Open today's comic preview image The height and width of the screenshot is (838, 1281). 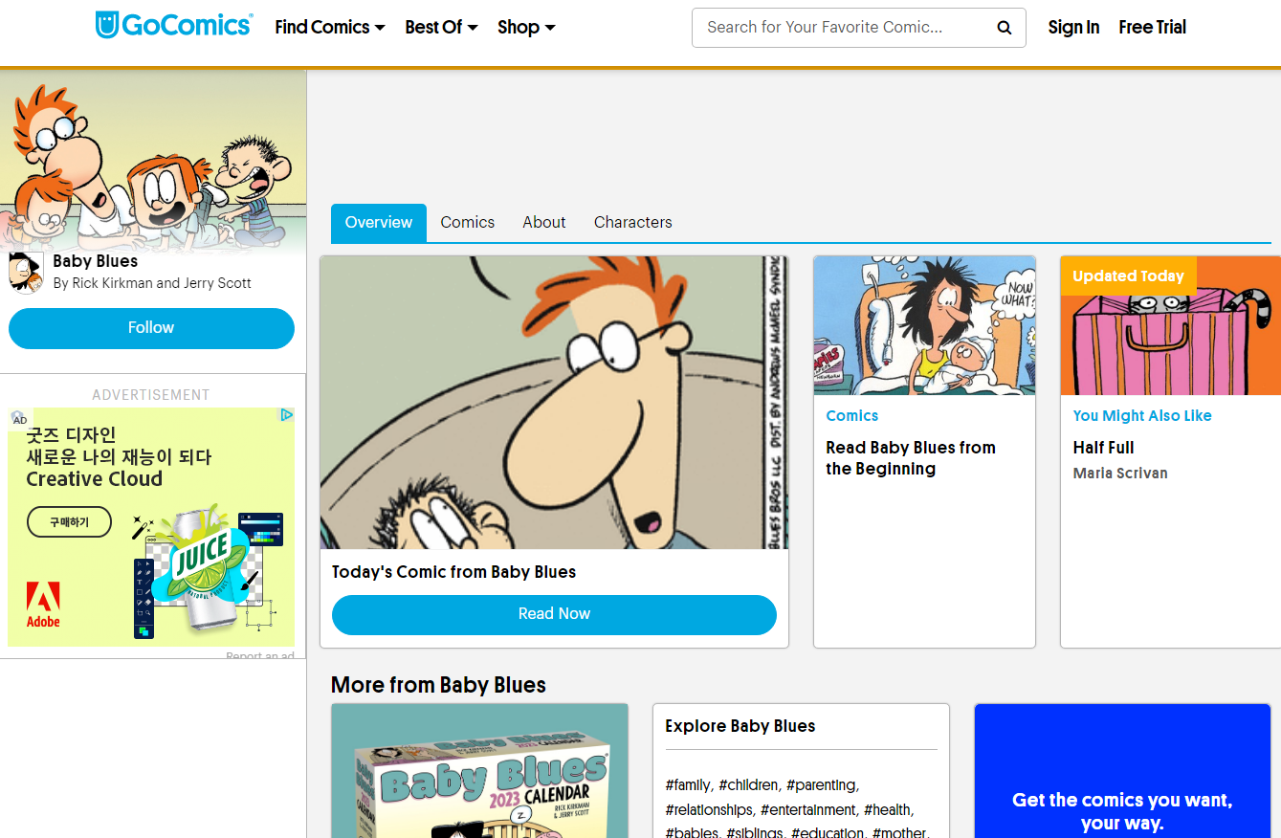554,402
